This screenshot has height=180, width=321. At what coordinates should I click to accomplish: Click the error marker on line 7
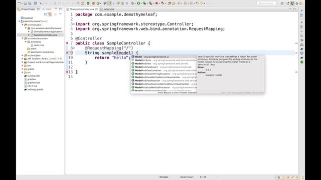pyautogui.click(x=67, y=43)
